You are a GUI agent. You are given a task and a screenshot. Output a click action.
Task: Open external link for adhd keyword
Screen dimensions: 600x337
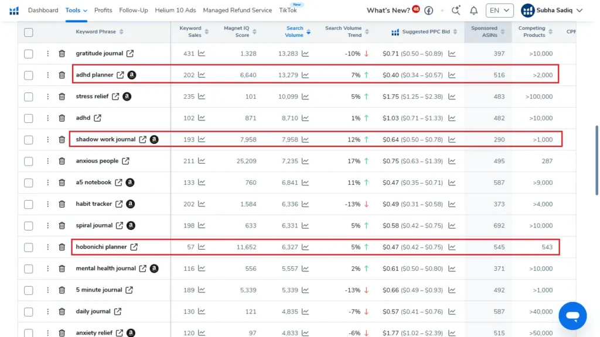[x=98, y=118]
